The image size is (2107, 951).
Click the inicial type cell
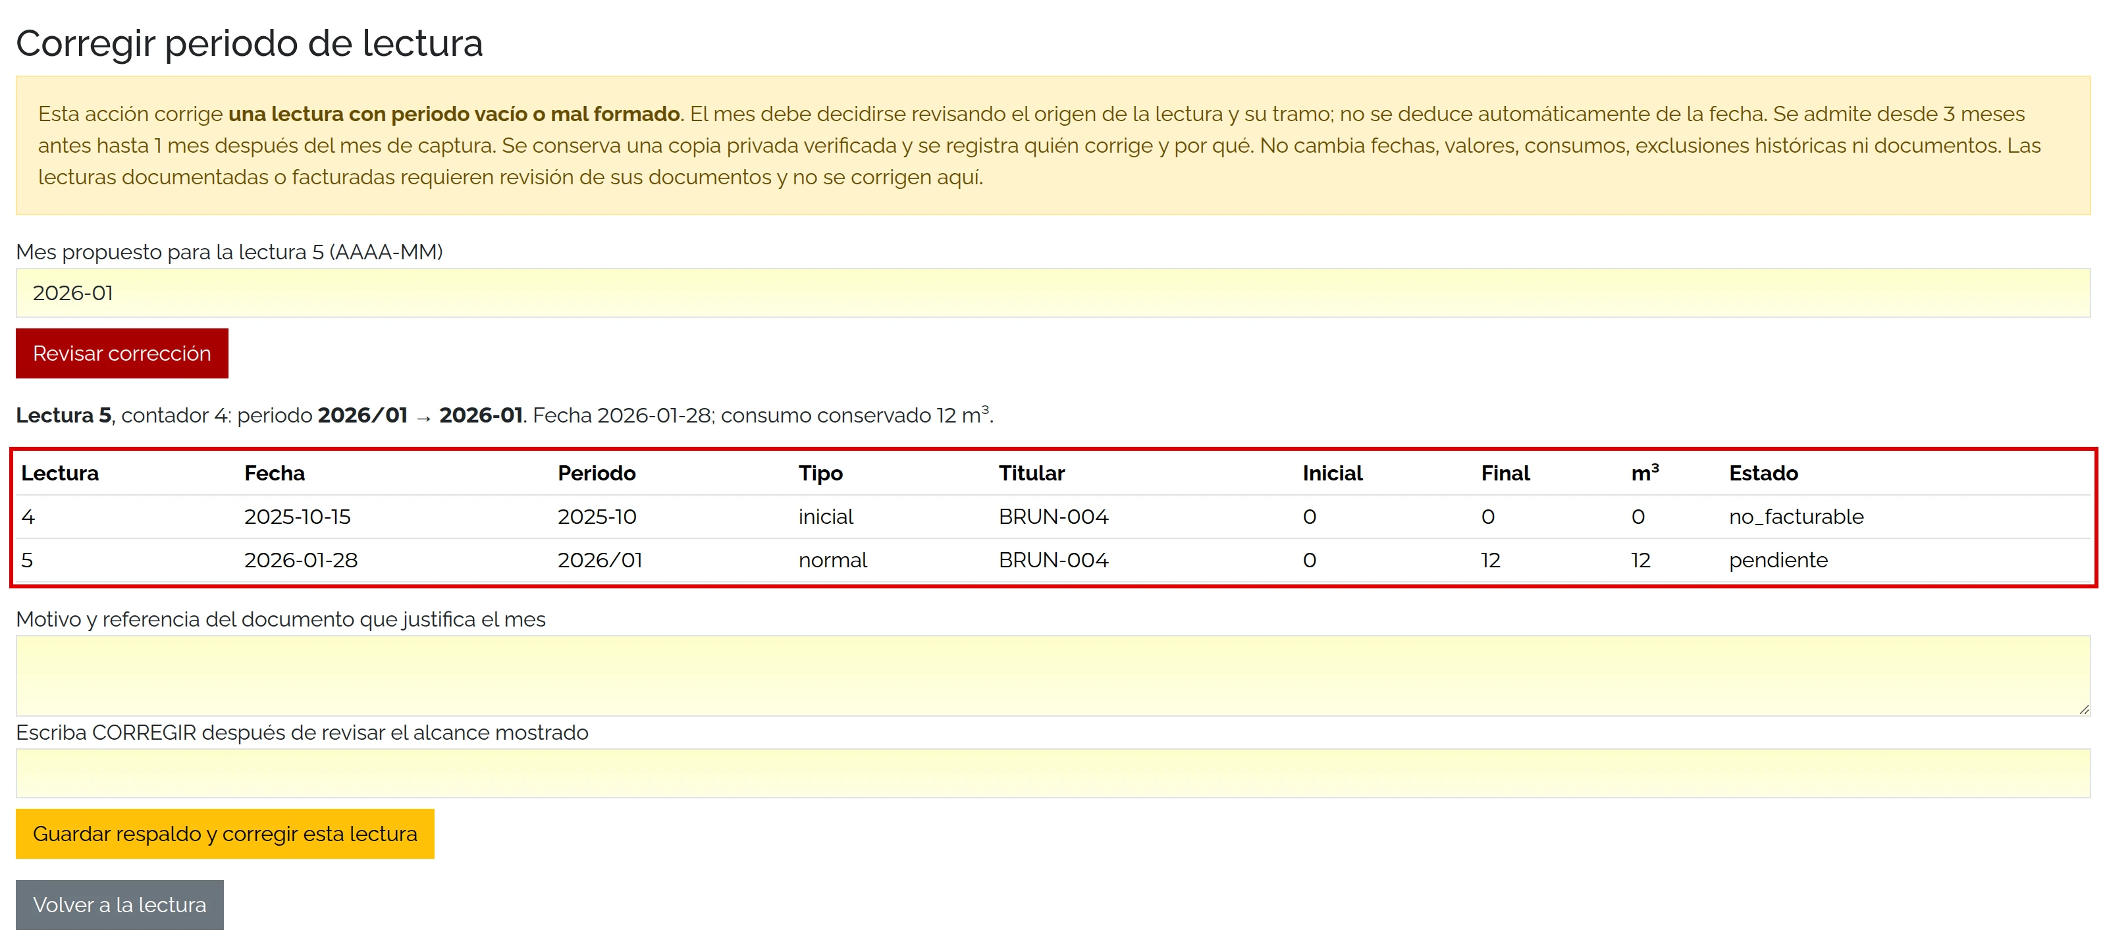tap(825, 516)
